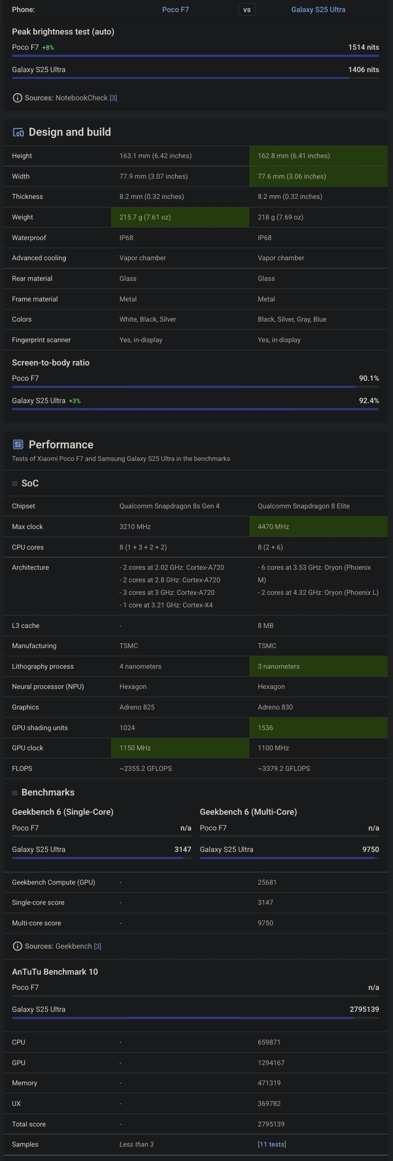Click the Geekbench 6 (Single-Core) title

63,812
